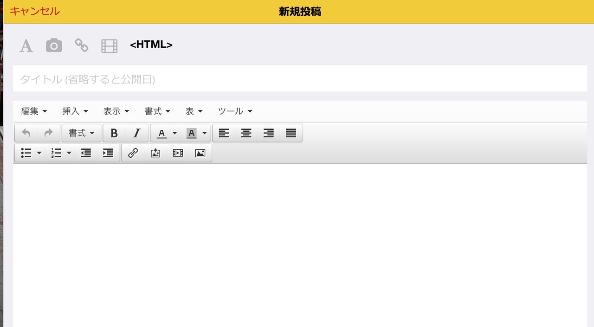The width and height of the screenshot is (594, 327).
Task: Open the text color picker arrow
Action: 174,133
